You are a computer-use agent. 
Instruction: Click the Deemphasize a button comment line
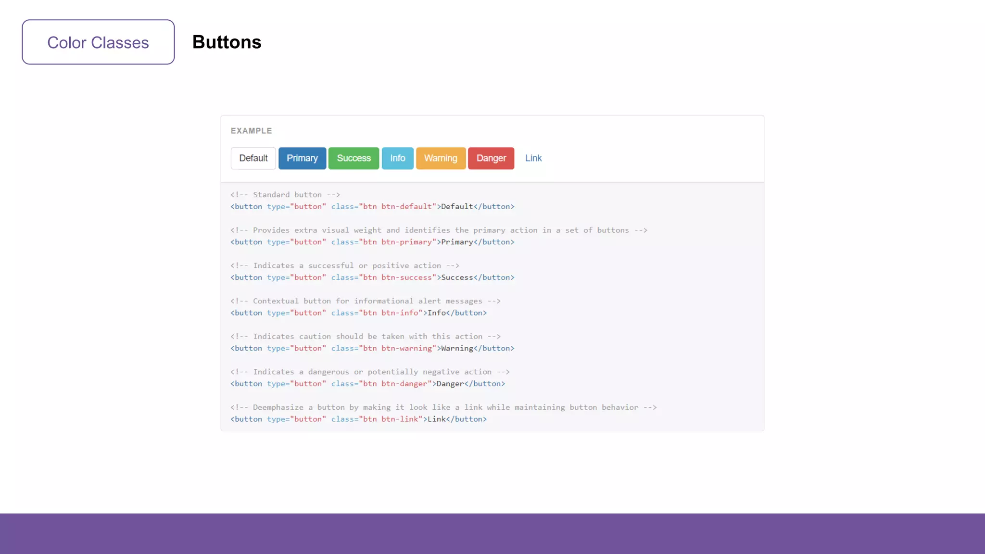(443, 407)
